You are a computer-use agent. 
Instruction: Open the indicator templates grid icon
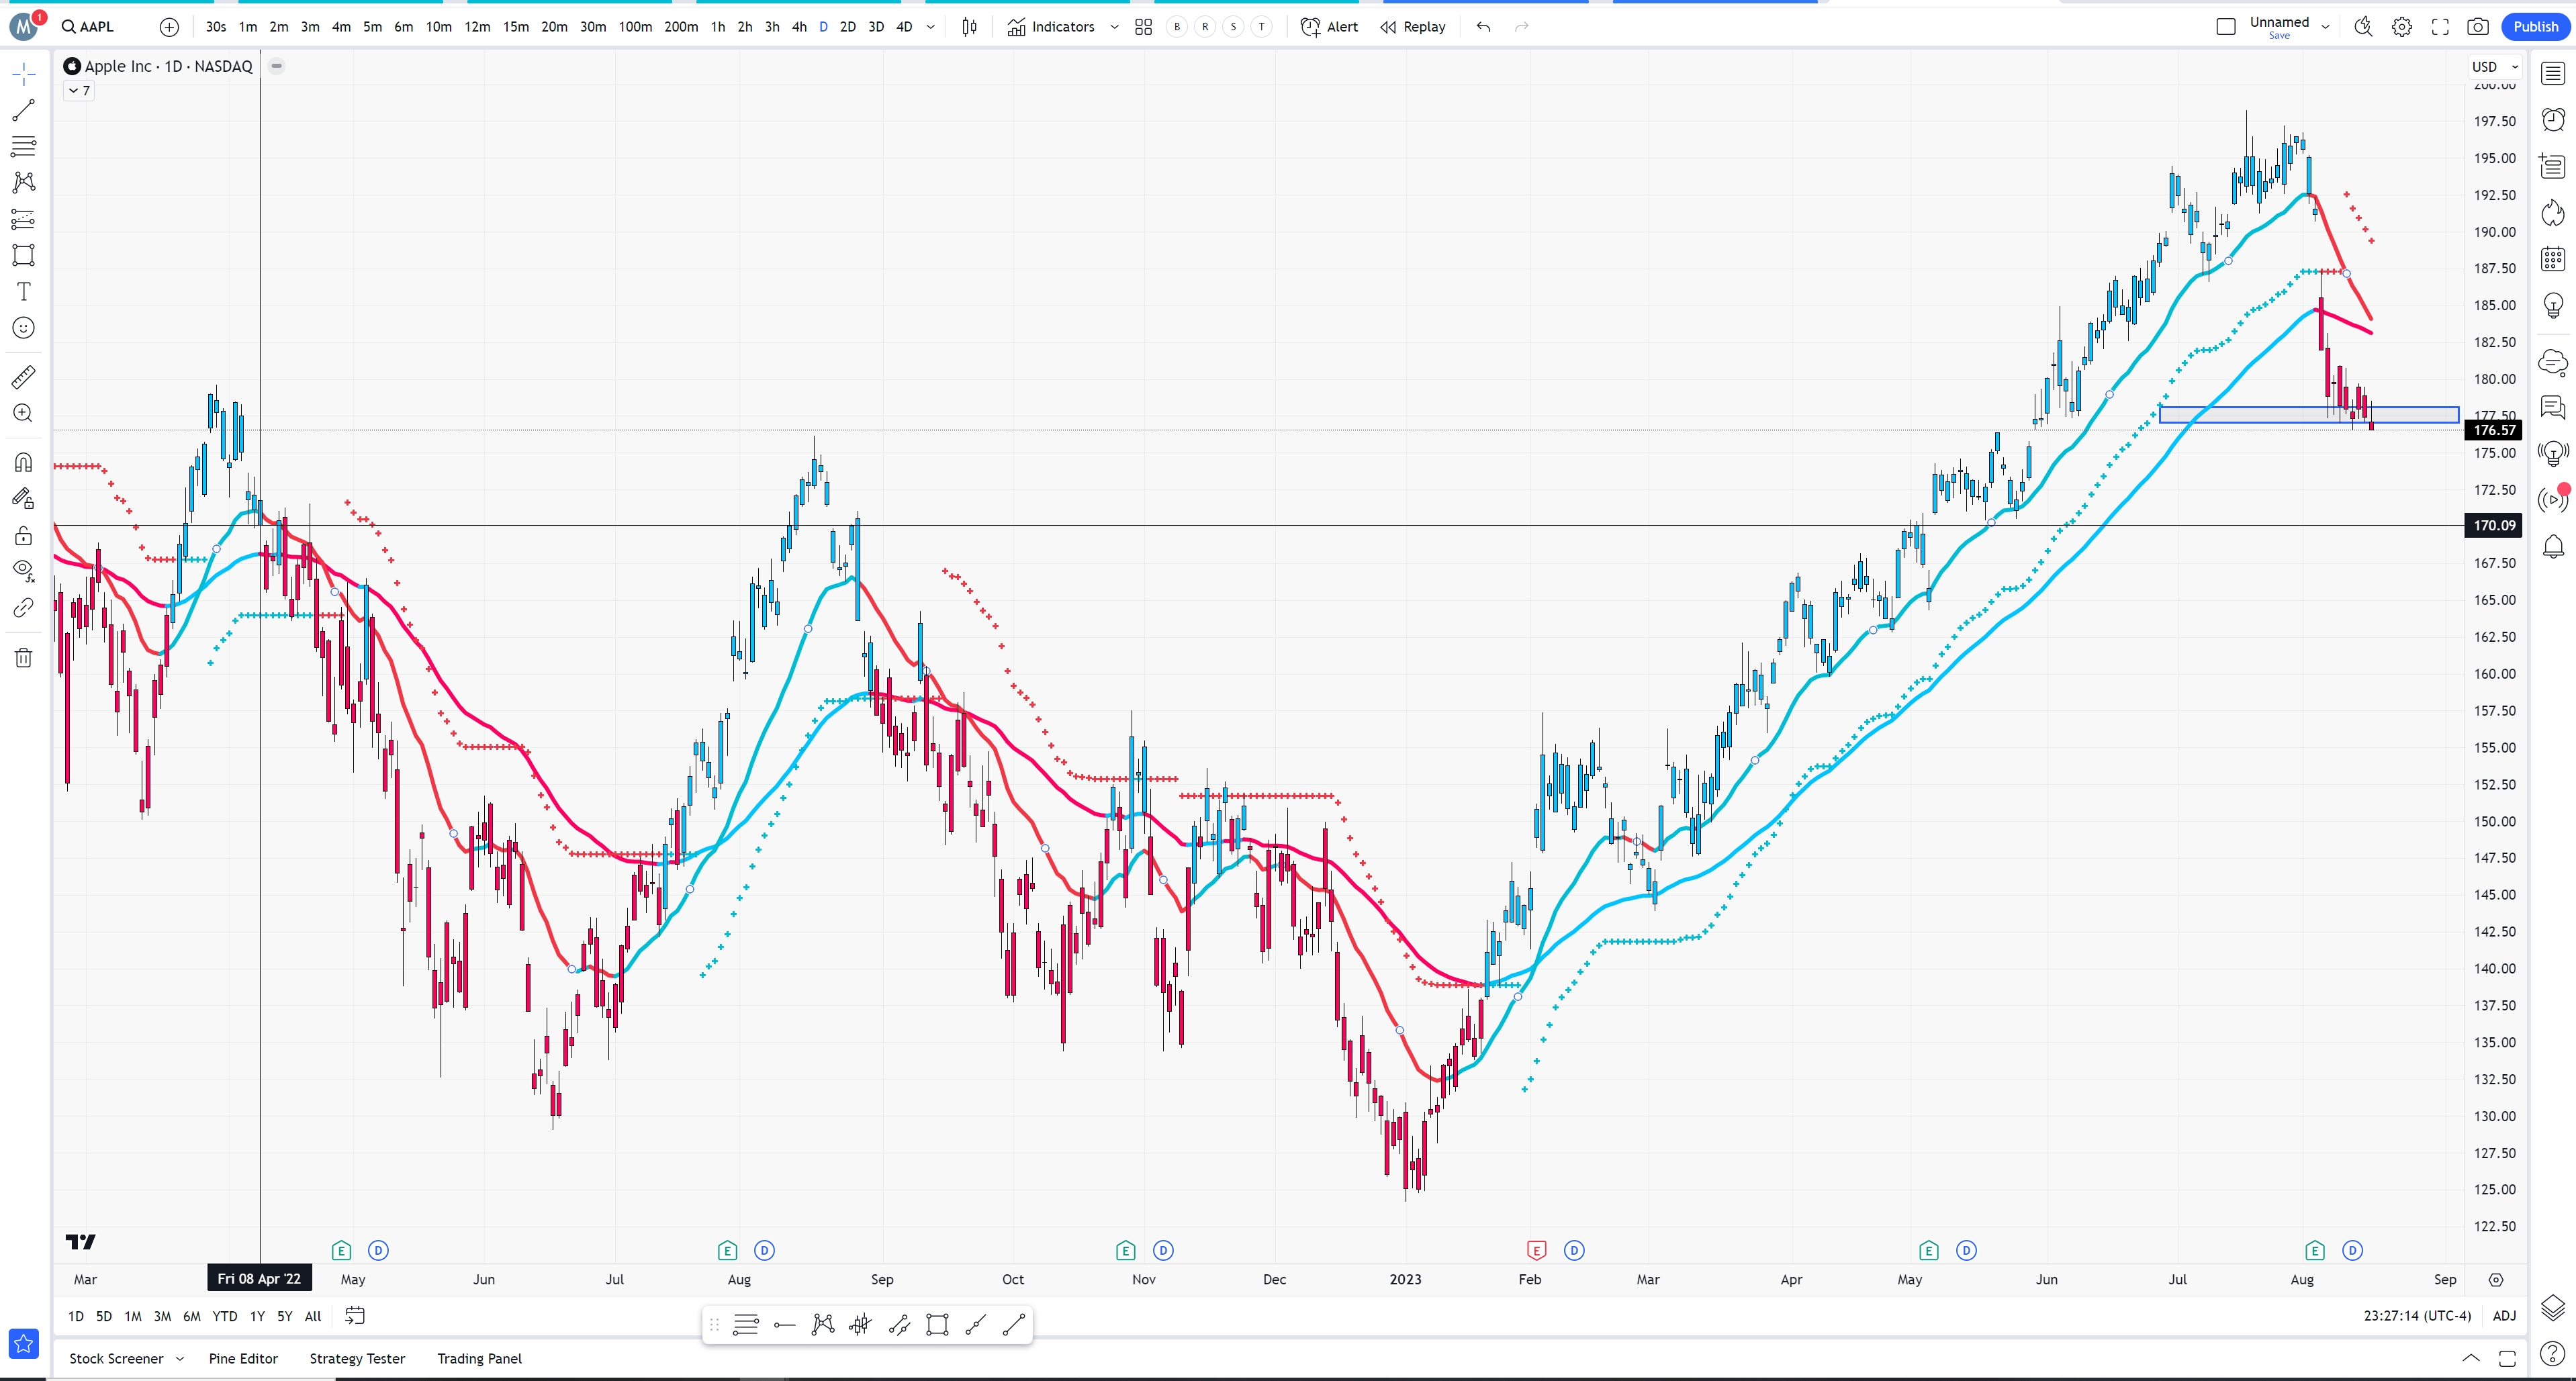1143,27
